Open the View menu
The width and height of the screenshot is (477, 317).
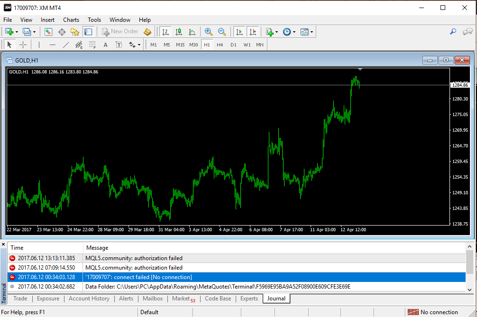pyautogui.click(x=26, y=20)
